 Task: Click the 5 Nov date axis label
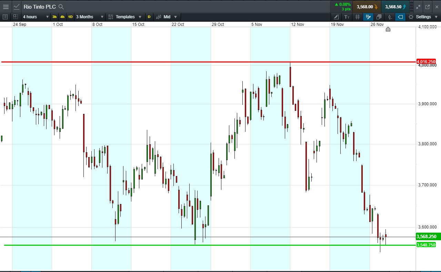click(x=258, y=25)
